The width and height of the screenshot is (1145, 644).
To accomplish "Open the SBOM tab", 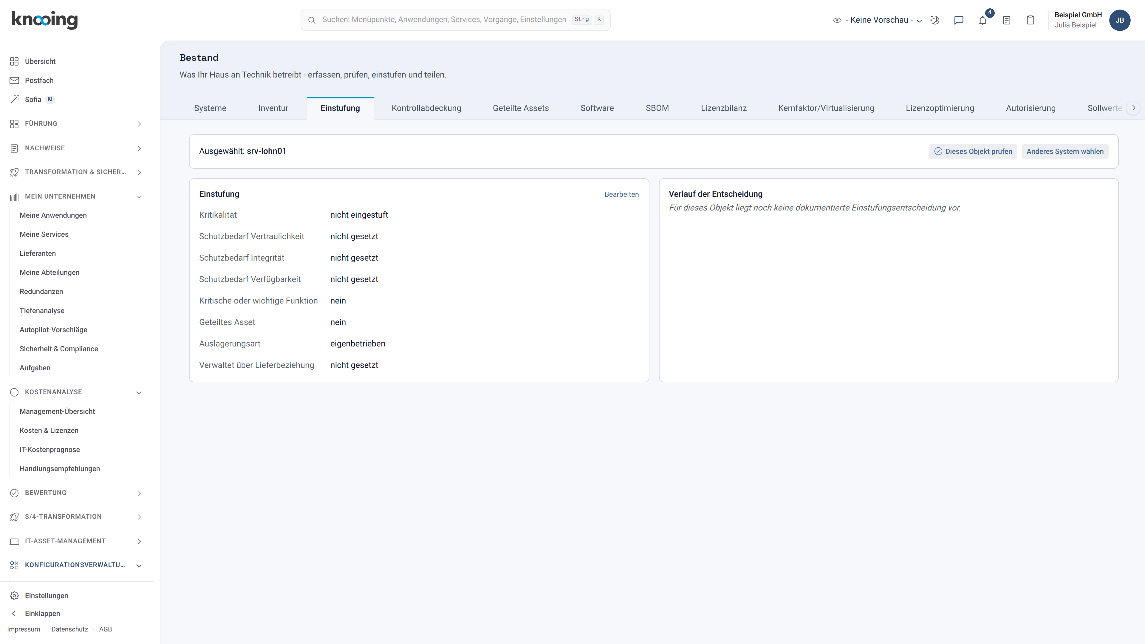I will coord(657,108).
